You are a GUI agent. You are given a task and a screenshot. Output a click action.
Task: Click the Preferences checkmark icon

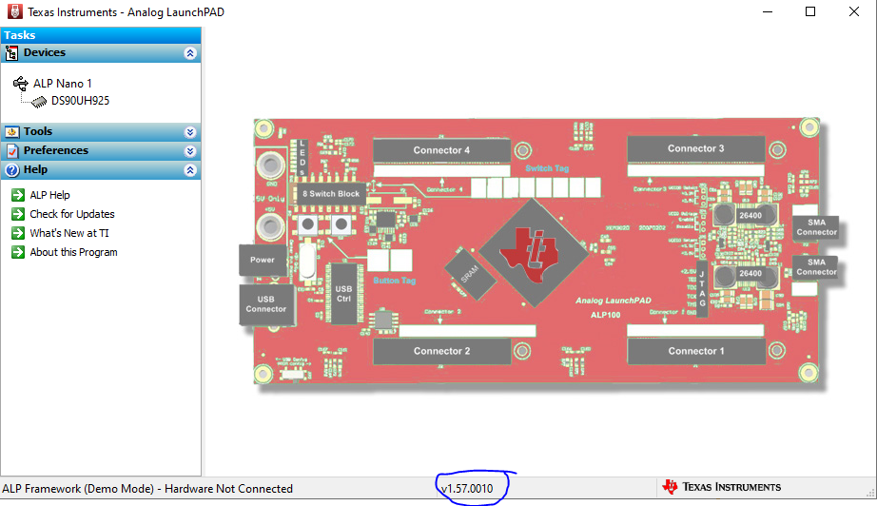11,151
